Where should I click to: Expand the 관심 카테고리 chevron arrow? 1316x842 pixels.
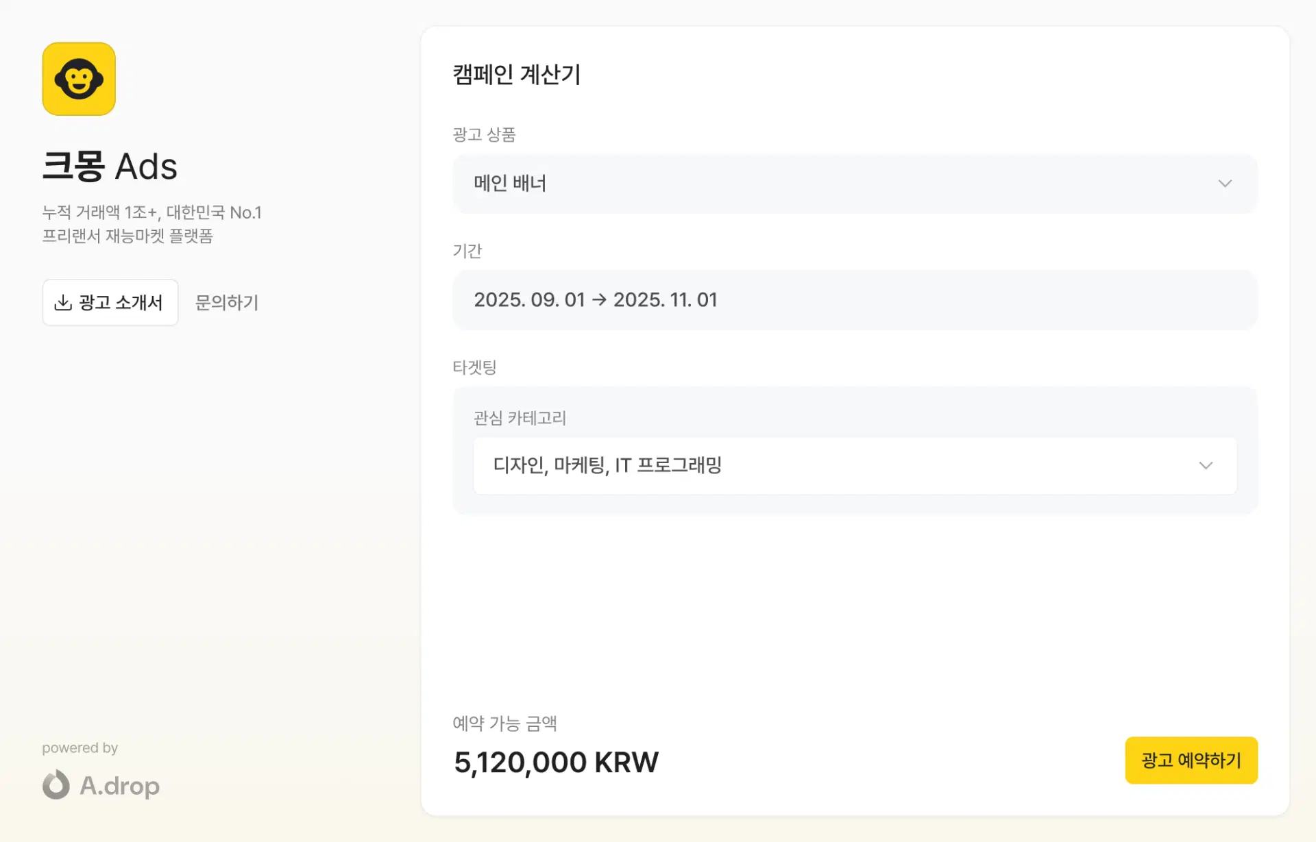[x=1206, y=466]
